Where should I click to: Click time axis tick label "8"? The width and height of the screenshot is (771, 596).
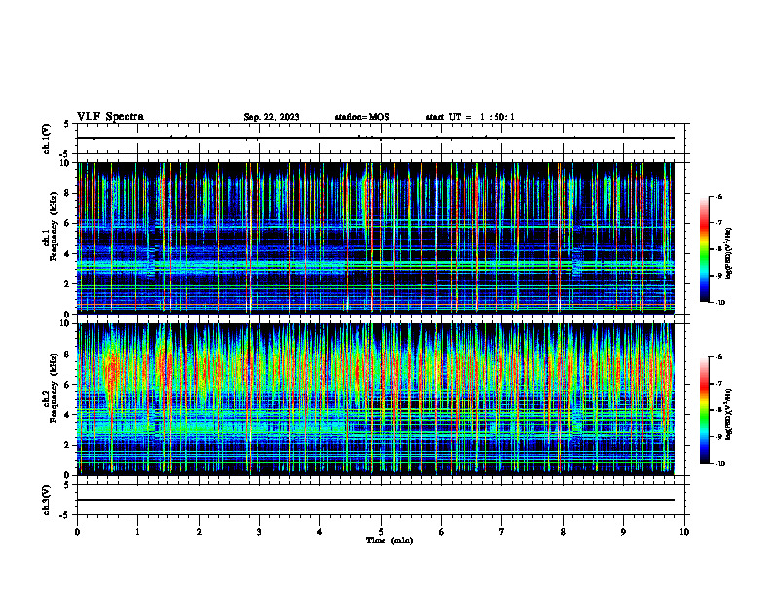click(x=563, y=532)
